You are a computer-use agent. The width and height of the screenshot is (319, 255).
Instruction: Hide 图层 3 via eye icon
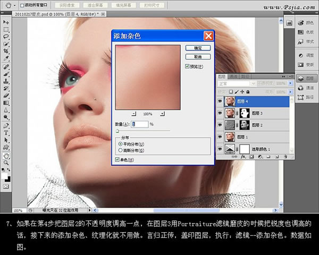pyautogui.click(x=220, y=113)
